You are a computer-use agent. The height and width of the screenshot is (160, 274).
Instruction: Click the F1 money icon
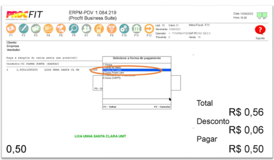(11, 29)
